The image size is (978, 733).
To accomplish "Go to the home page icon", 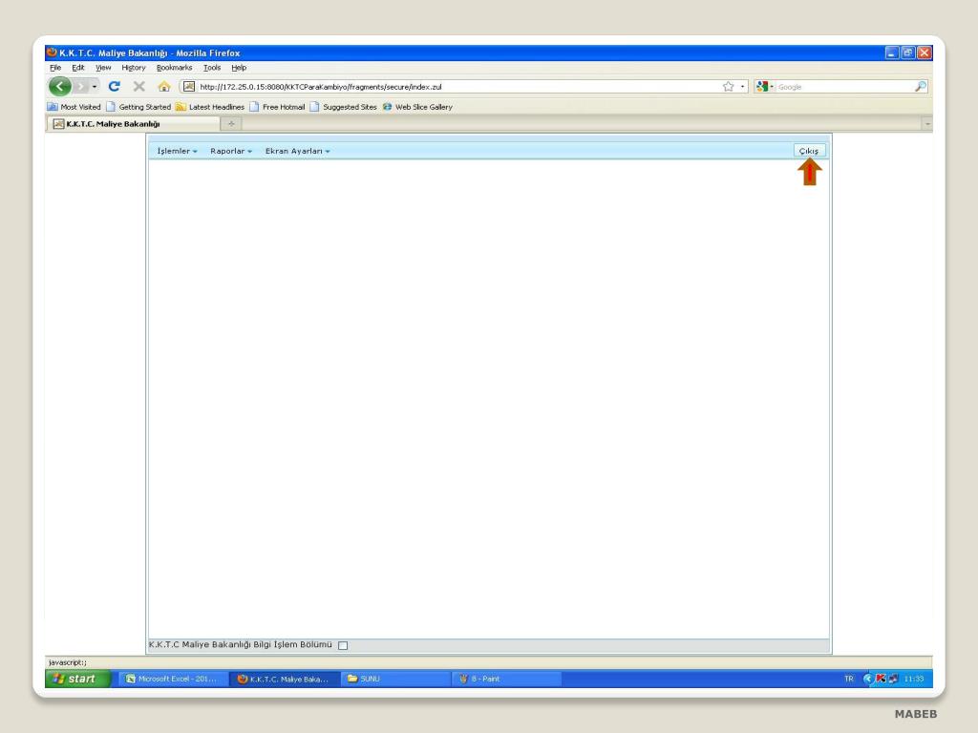I will [x=164, y=87].
